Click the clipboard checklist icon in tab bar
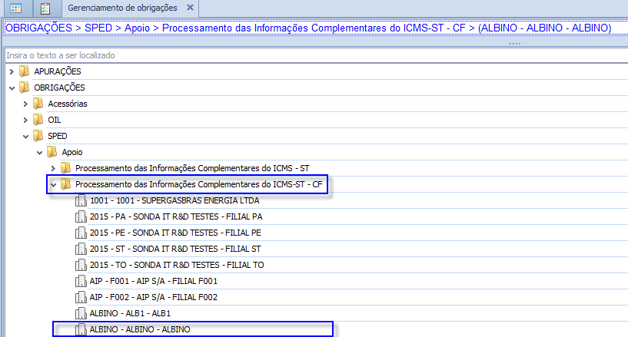 coord(45,8)
